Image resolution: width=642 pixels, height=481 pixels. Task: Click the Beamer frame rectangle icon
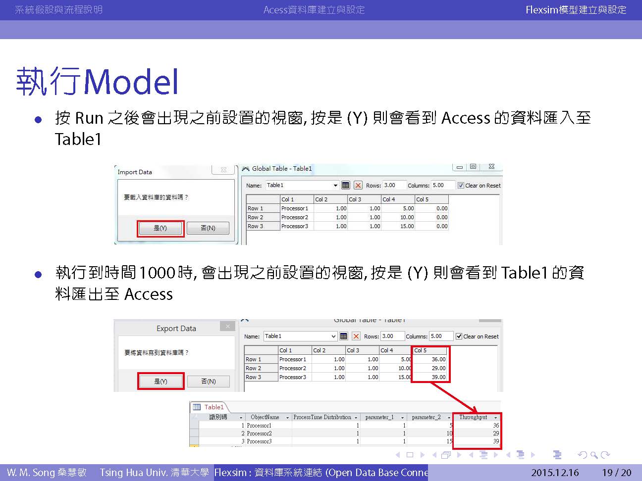[410, 455]
